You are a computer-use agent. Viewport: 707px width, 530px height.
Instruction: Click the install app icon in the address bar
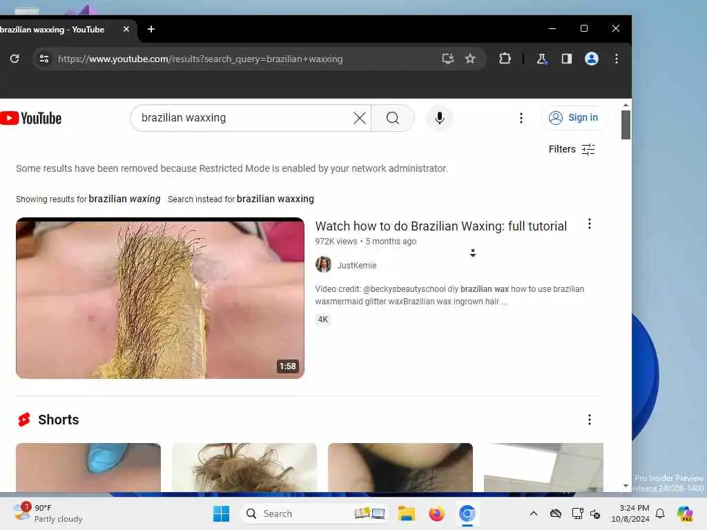tap(447, 59)
